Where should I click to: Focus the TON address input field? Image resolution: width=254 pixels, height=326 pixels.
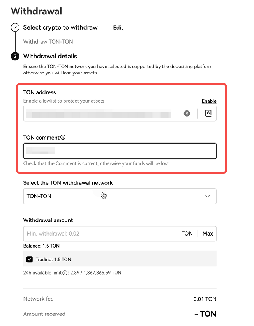click(x=101, y=113)
